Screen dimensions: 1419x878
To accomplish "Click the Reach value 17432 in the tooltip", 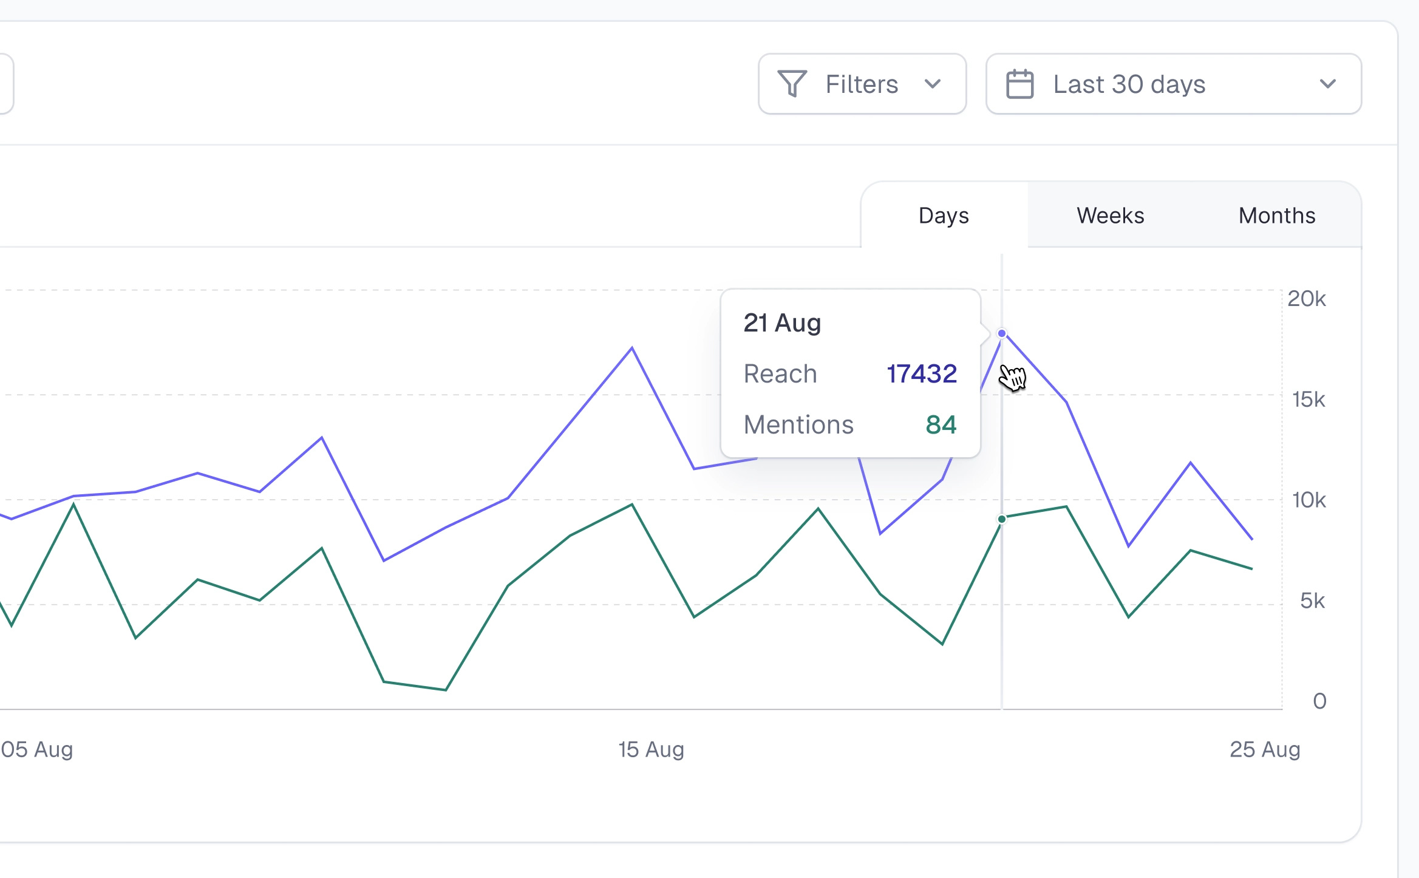I will pyautogui.click(x=922, y=374).
